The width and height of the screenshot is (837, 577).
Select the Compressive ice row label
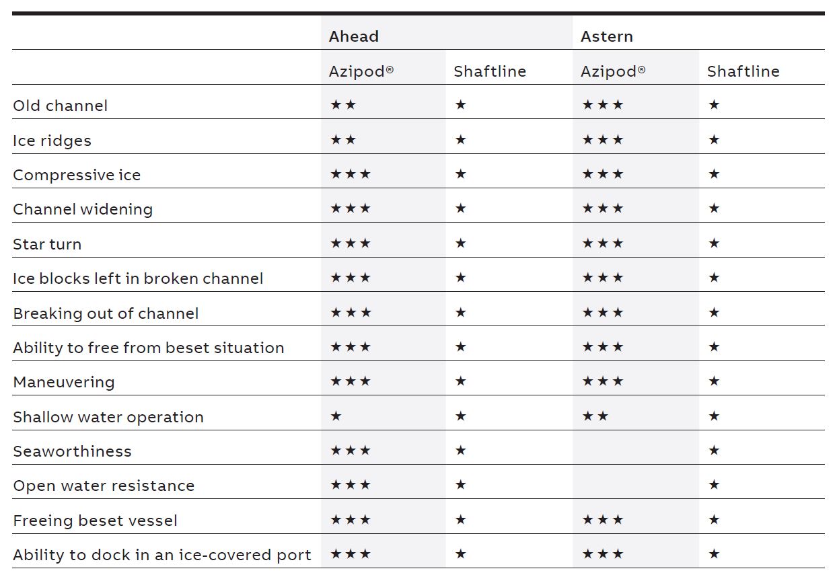point(77,175)
